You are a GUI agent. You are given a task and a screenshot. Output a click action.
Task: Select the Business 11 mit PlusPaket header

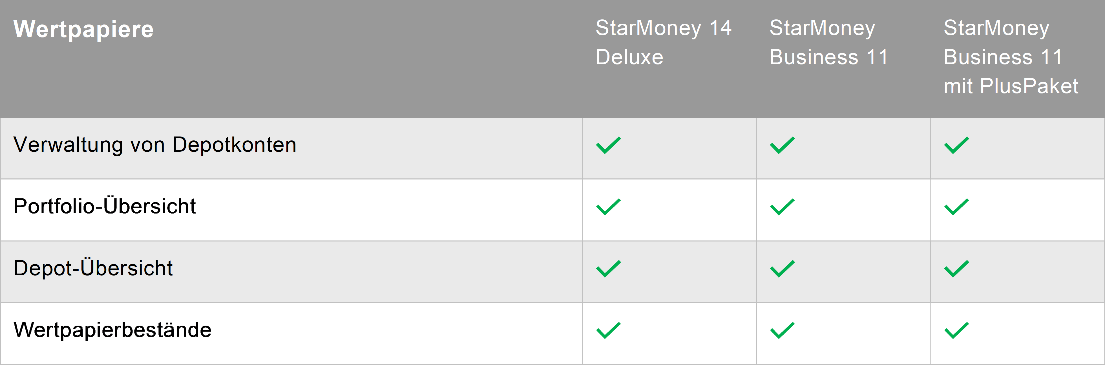pyautogui.click(x=1011, y=57)
